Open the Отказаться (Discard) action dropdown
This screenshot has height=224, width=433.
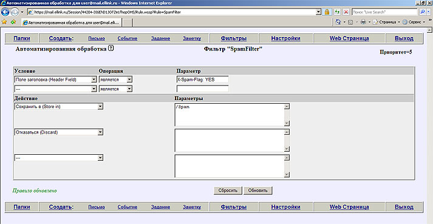[58, 132]
